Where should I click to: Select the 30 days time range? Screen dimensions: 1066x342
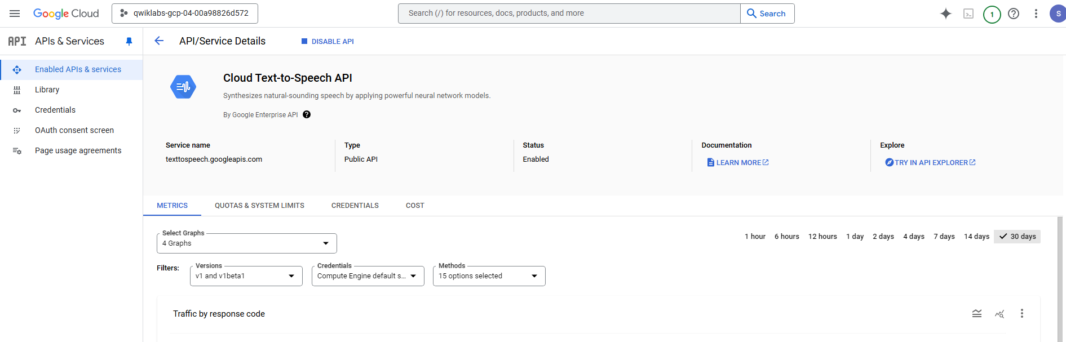[1017, 237]
